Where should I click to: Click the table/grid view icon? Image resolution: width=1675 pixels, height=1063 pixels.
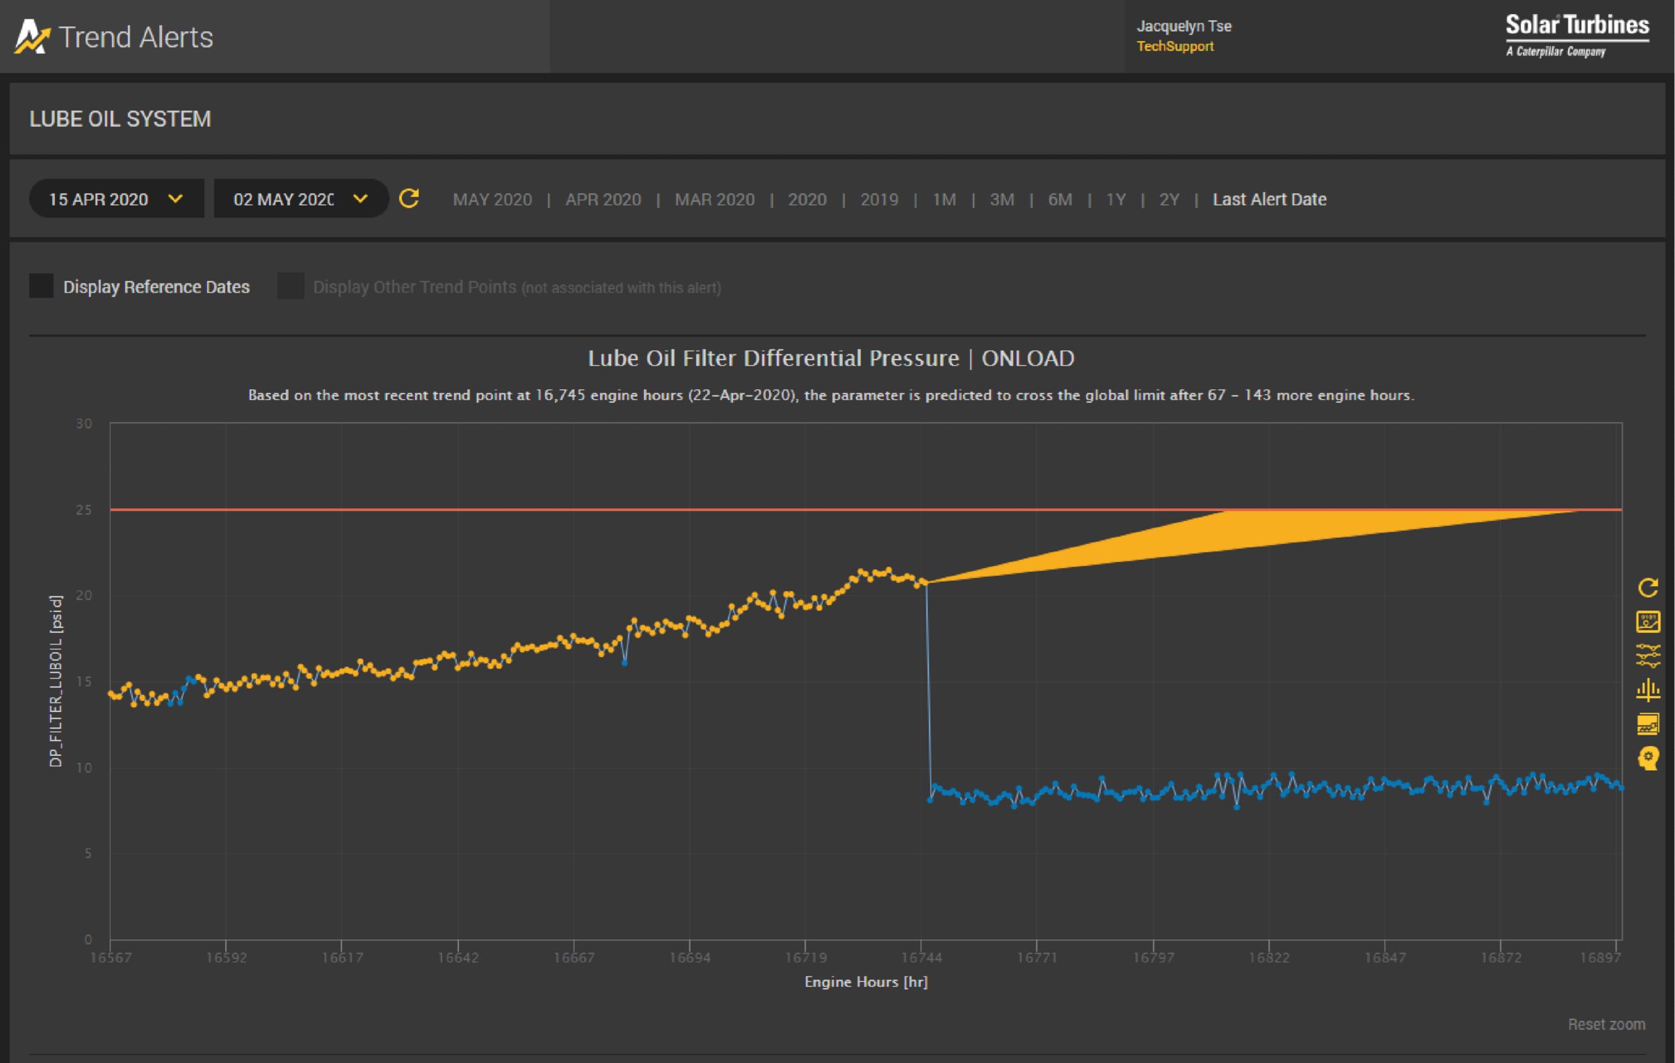[1650, 625]
